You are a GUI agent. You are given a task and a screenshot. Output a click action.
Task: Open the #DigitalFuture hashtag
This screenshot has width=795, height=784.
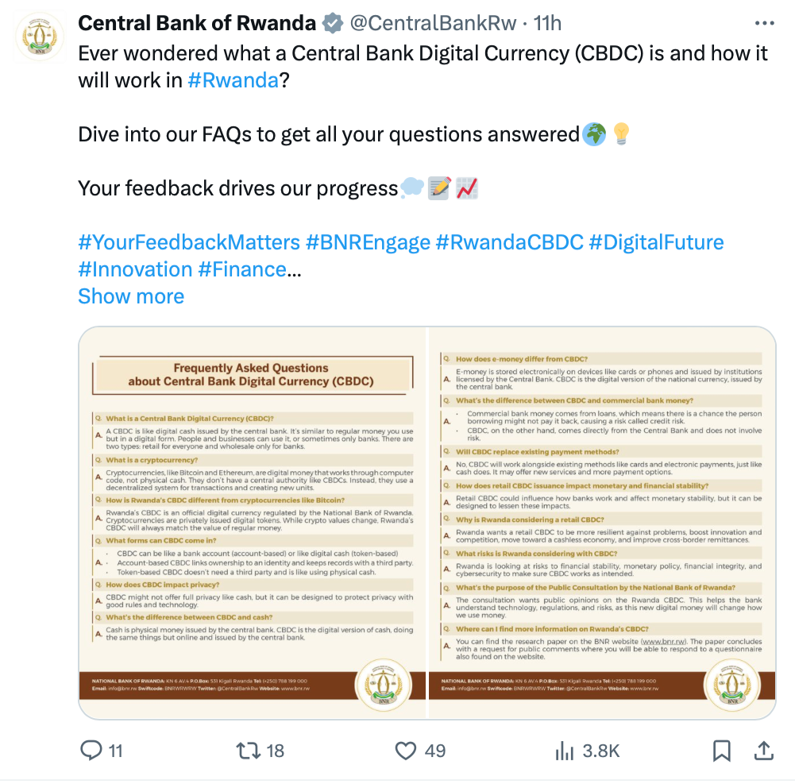[x=657, y=242]
